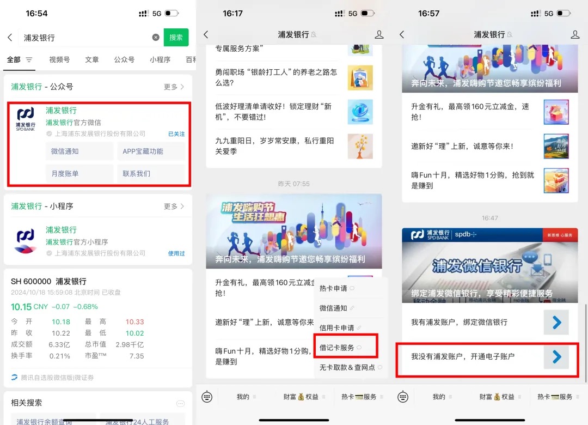Open 邀新好“理”上新 in right chat
The image size is (588, 425).
(x=462, y=146)
